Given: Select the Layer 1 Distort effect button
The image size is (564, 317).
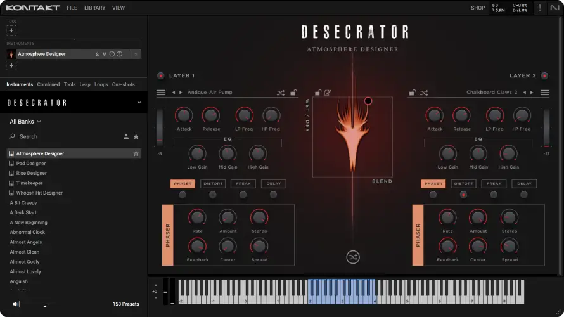Looking at the screenshot, I should [x=213, y=184].
